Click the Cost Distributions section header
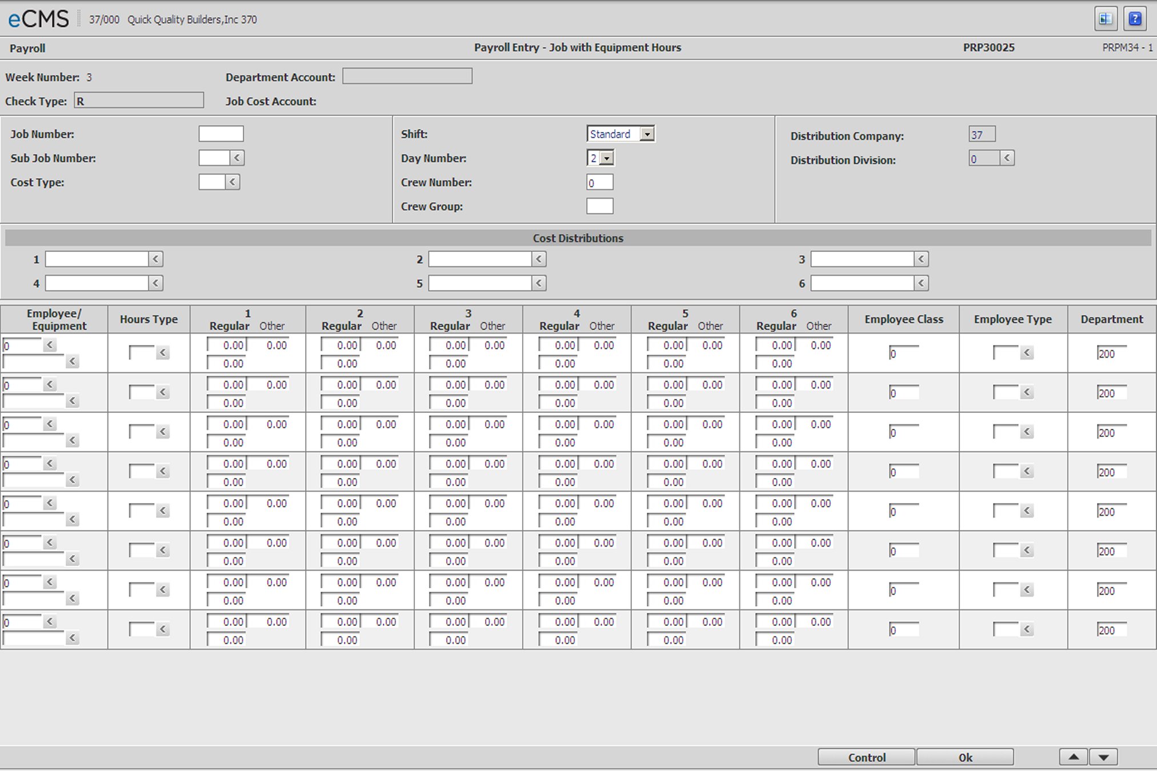This screenshot has height=771, width=1157. point(578,238)
